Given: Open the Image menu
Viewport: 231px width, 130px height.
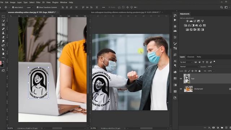Looking at the screenshot, I should 13,3.
